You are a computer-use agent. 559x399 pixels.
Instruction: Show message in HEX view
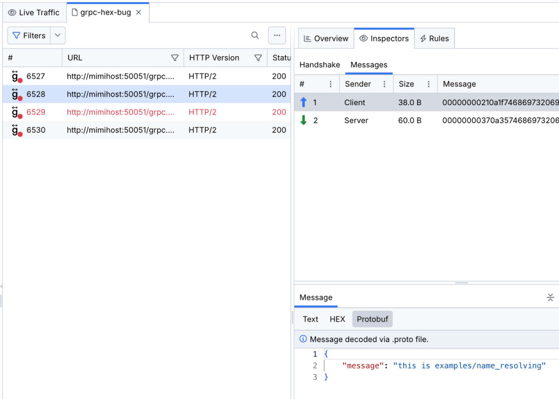pyautogui.click(x=337, y=319)
